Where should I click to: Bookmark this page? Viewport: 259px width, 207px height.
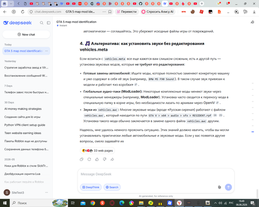110,12
